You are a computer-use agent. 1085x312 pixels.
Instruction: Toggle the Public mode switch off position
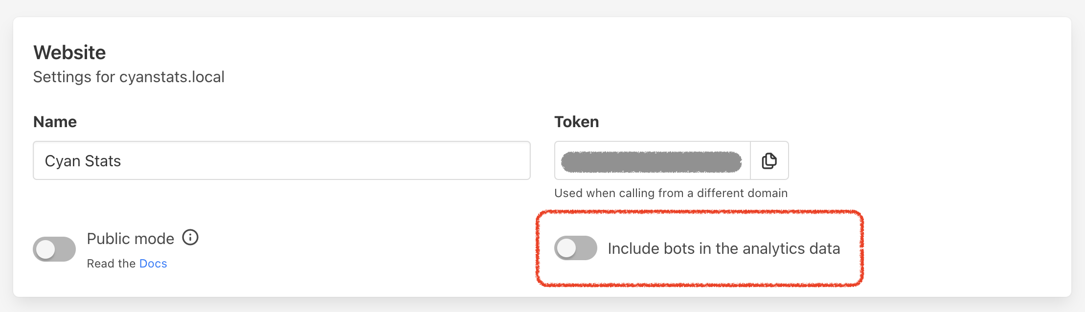54,249
